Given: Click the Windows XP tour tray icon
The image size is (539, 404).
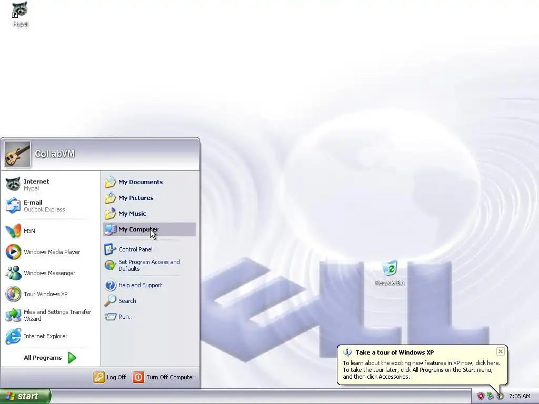Looking at the screenshot, I should click(x=500, y=396).
